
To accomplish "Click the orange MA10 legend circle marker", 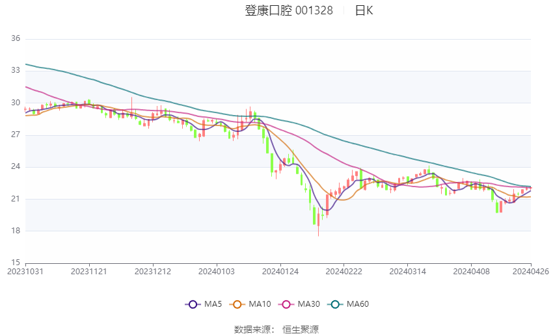I will pyautogui.click(x=237, y=304).
